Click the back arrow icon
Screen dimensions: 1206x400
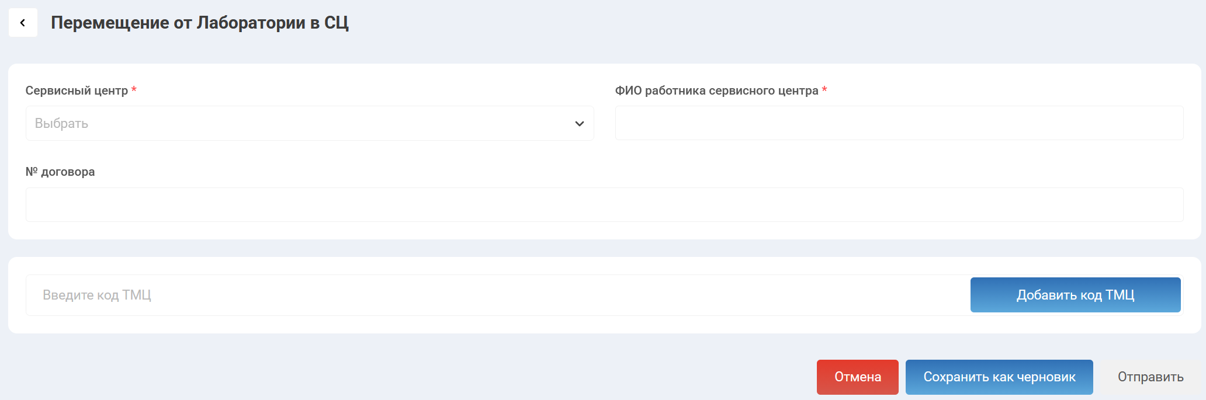click(23, 23)
